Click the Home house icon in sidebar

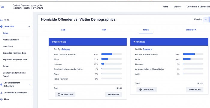click(x=1, y=20)
